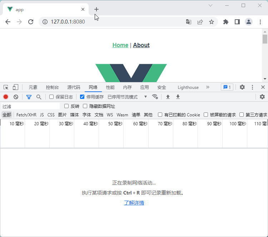Viewport: 268px width, 237px height.
Task: Switch to the Lighthouse tab
Action: click(x=188, y=87)
